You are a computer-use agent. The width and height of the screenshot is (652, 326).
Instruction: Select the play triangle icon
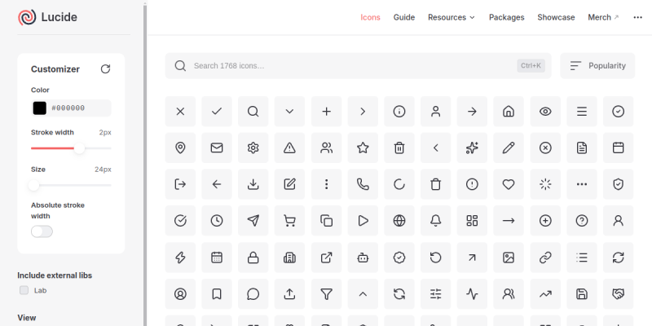[x=363, y=220]
